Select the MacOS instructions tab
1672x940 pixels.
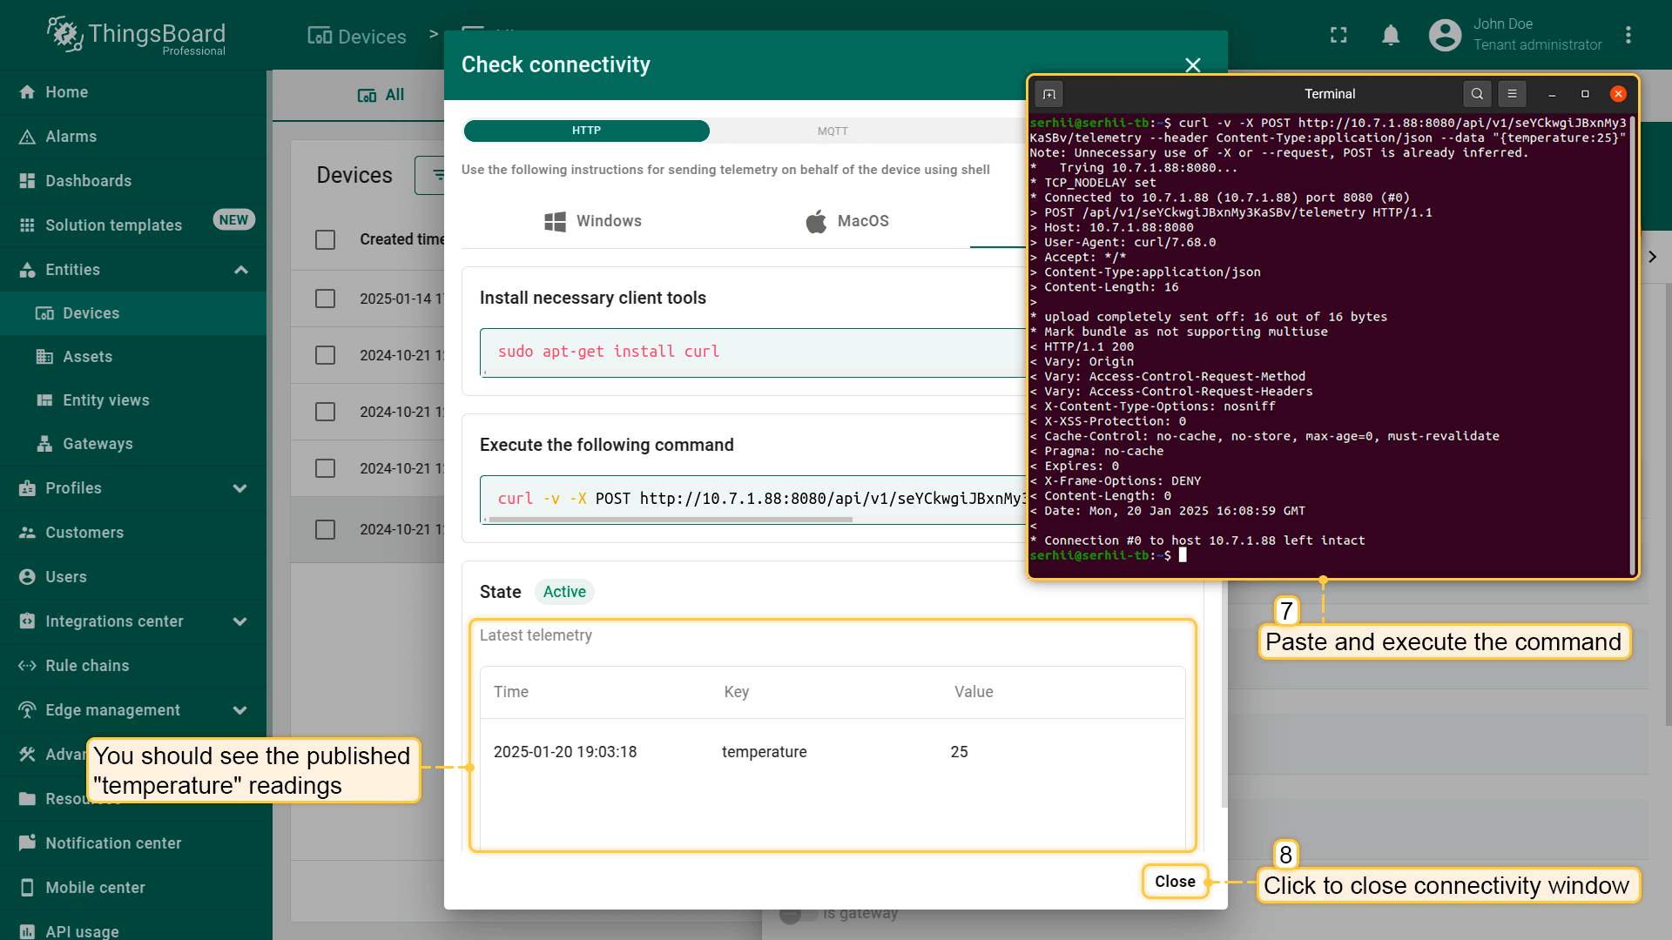[846, 221]
